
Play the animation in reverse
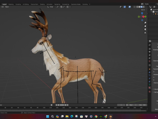pos(61,105)
